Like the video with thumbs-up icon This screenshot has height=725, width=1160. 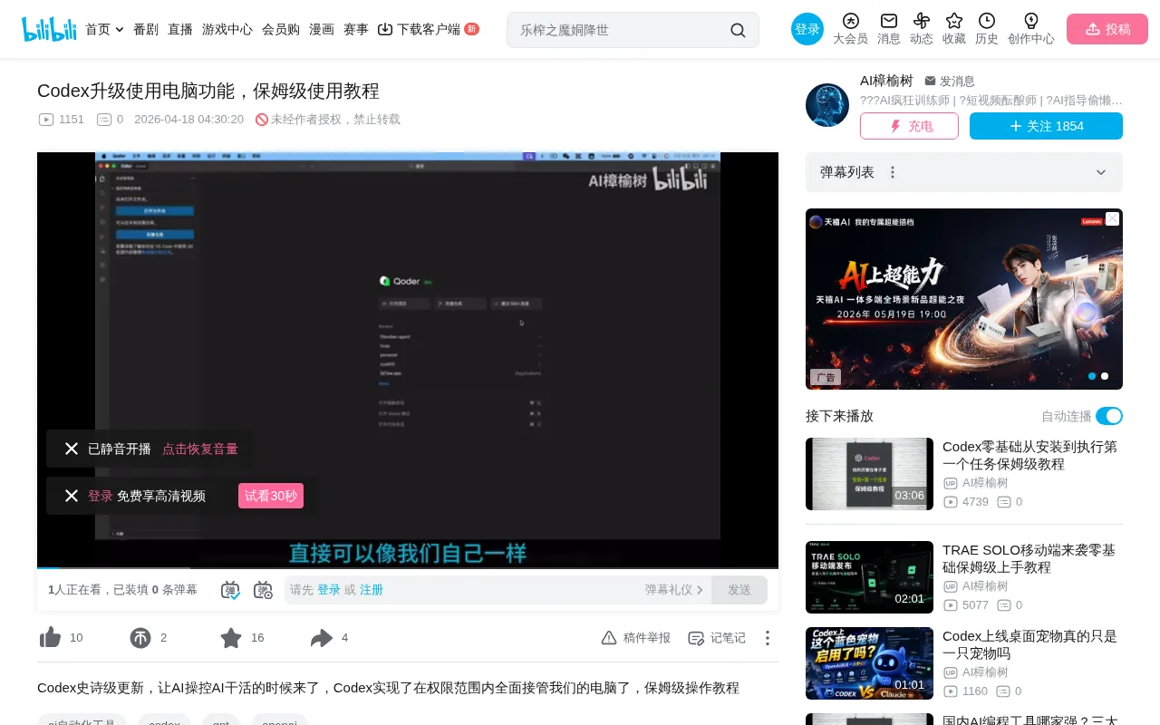click(x=51, y=638)
